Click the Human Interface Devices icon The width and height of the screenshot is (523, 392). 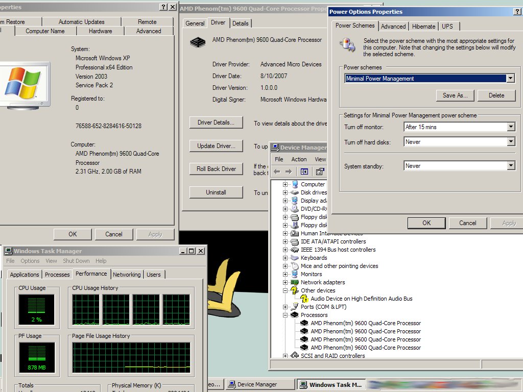point(295,233)
